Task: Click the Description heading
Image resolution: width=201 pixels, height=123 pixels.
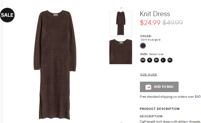Action: tap(151, 116)
